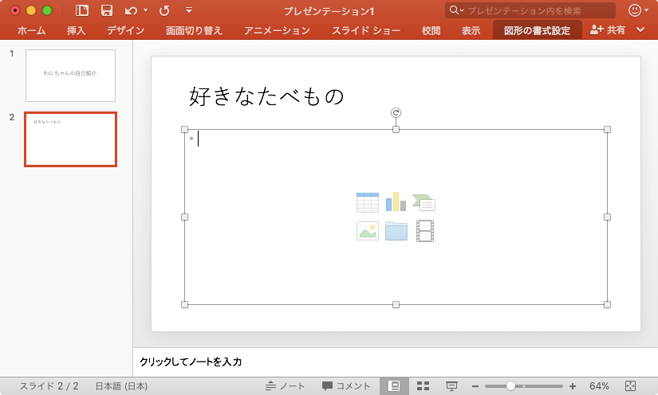This screenshot has height=395, width=658.
Task: Undo the last action
Action: pyautogui.click(x=131, y=11)
